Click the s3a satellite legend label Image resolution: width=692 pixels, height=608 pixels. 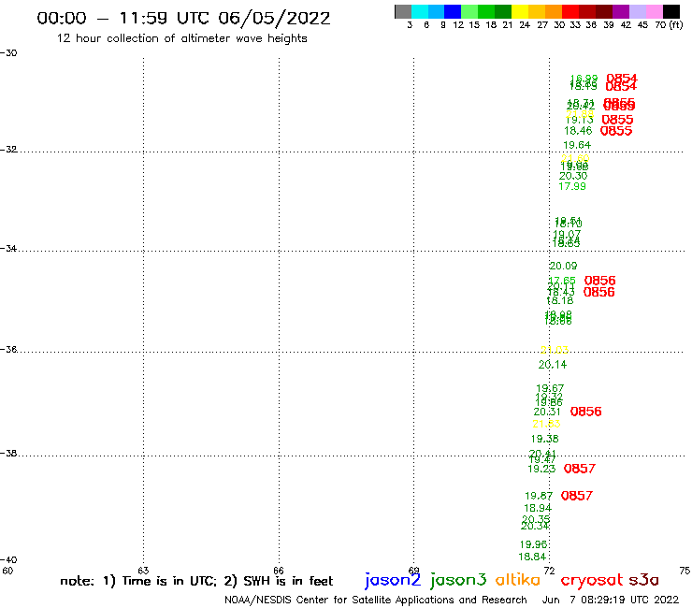pyautogui.click(x=644, y=580)
